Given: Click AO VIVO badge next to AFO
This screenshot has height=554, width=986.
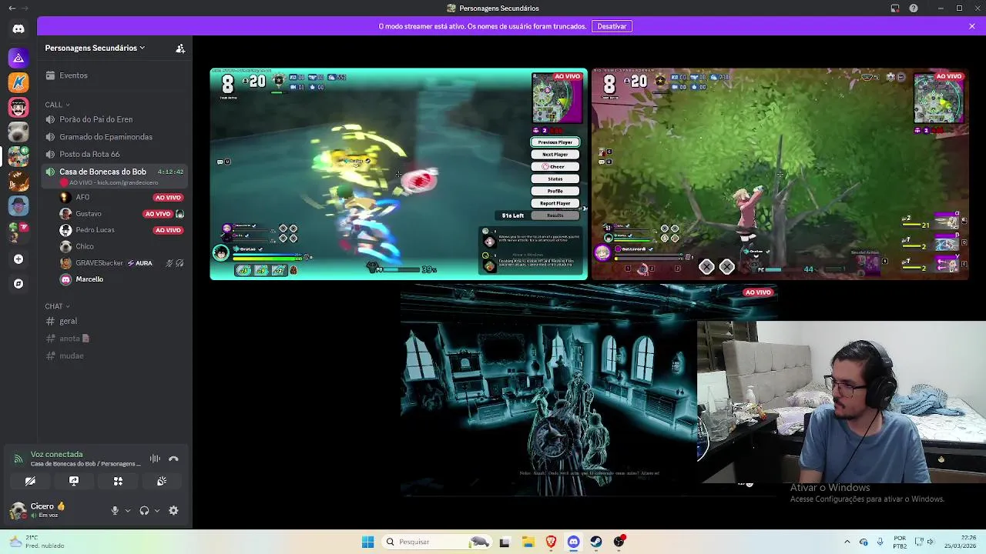Looking at the screenshot, I should 167,197.
